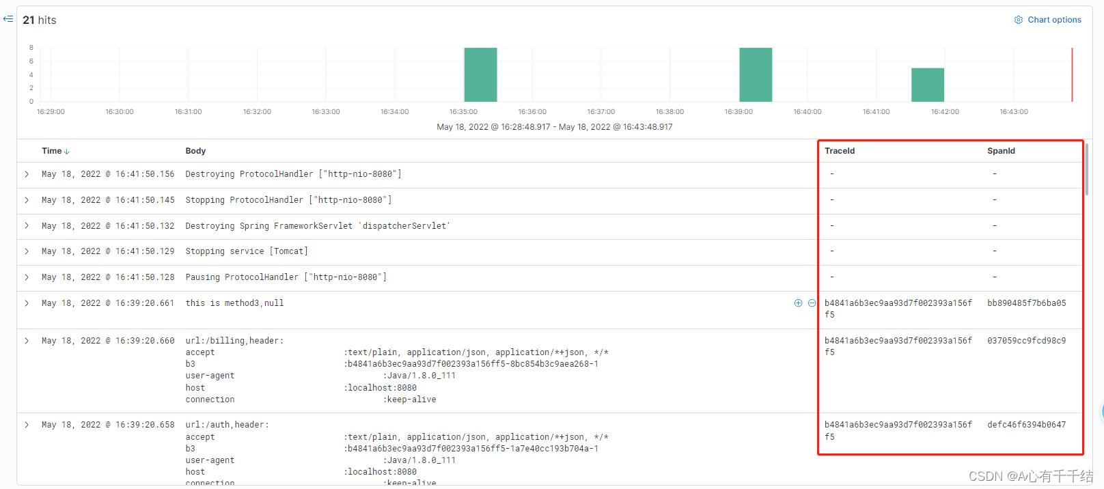Image resolution: width=1104 pixels, height=489 pixels.
Task: Filter for value with the plus icon
Action: (798, 303)
